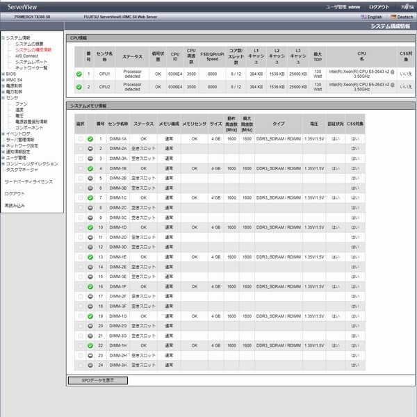Click the CPU情報 section header

point(240,38)
